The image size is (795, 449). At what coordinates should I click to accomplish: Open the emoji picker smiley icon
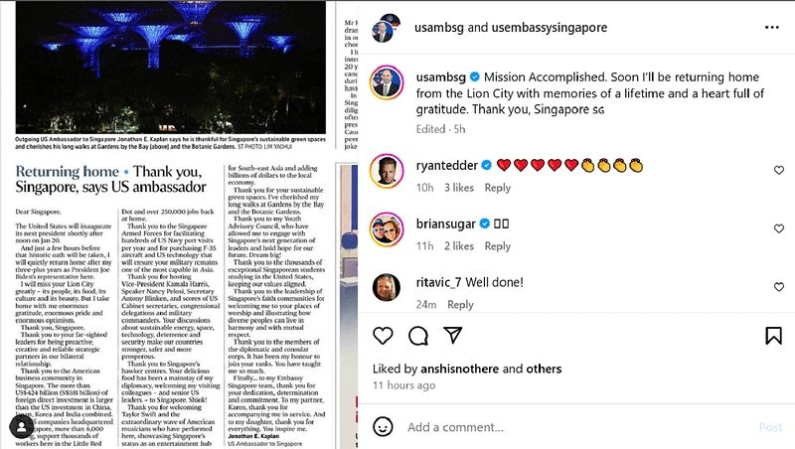click(x=383, y=427)
